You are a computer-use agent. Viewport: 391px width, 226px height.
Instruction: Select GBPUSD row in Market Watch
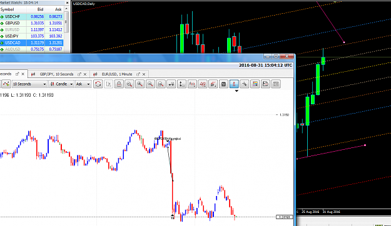[x=31, y=23]
